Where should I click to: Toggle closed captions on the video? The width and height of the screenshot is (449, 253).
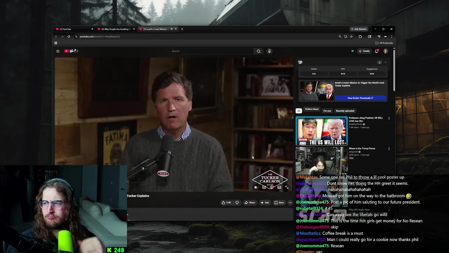[264, 187]
